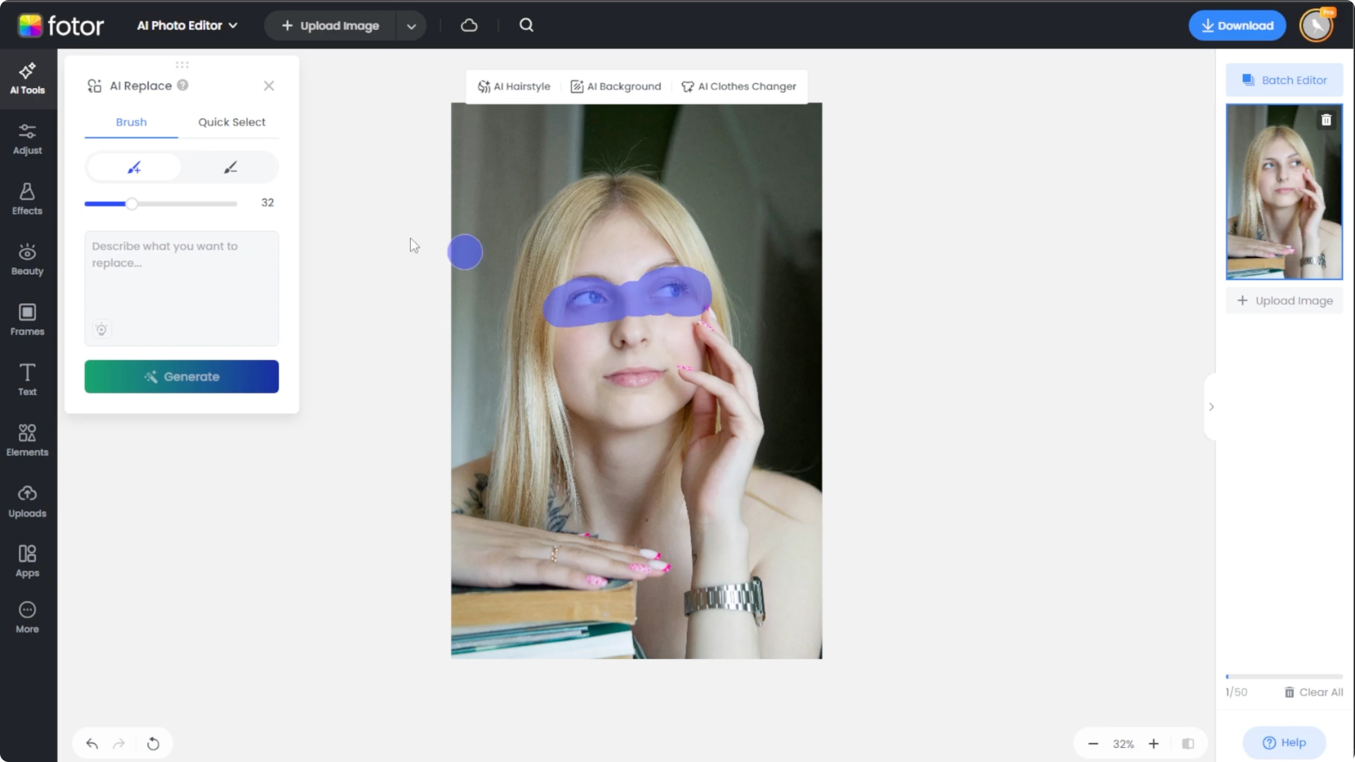Screen dimensions: 1355x762
Task: Click the AI Replace help question mark
Action: pyautogui.click(x=183, y=85)
